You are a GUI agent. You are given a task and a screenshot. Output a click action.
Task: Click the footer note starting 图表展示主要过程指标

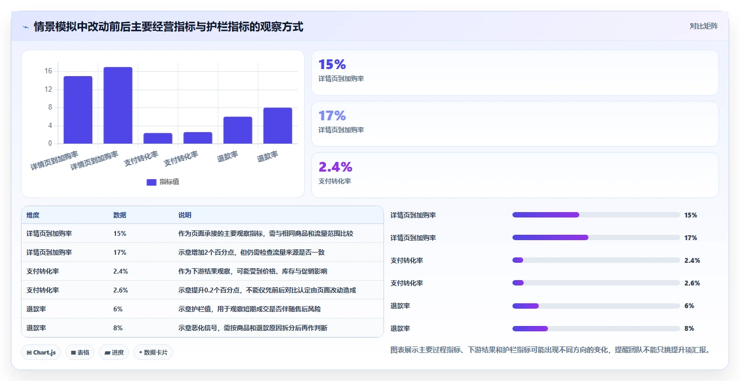[550, 350]
